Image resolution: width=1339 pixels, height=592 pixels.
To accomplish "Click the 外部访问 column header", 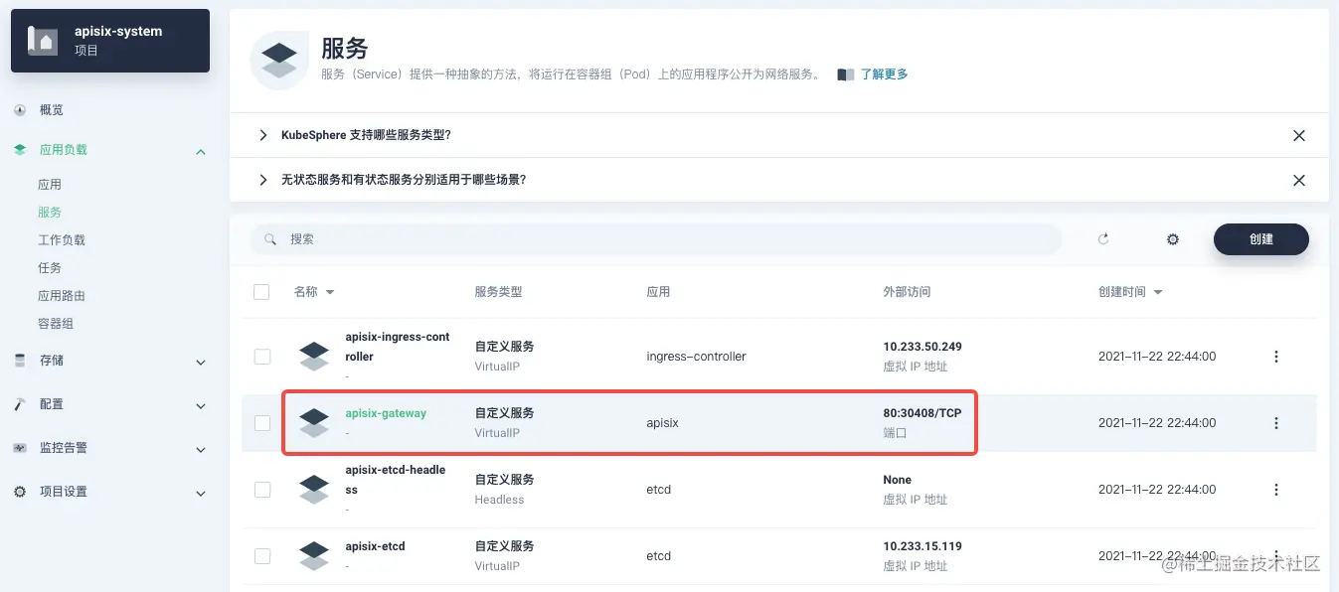I will 907,292.
